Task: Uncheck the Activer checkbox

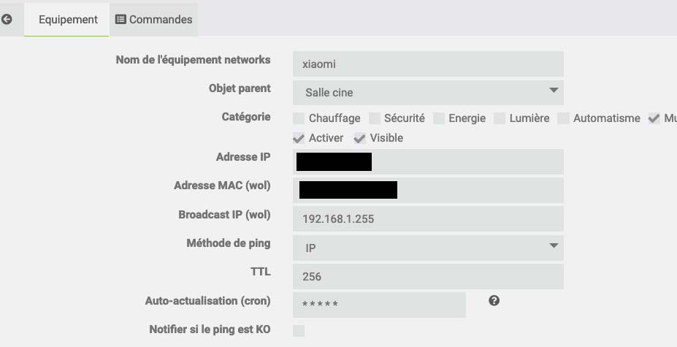Action: coord(299,138)
